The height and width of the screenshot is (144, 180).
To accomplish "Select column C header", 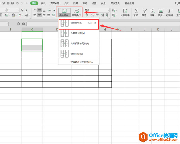I will coord(32,29).
